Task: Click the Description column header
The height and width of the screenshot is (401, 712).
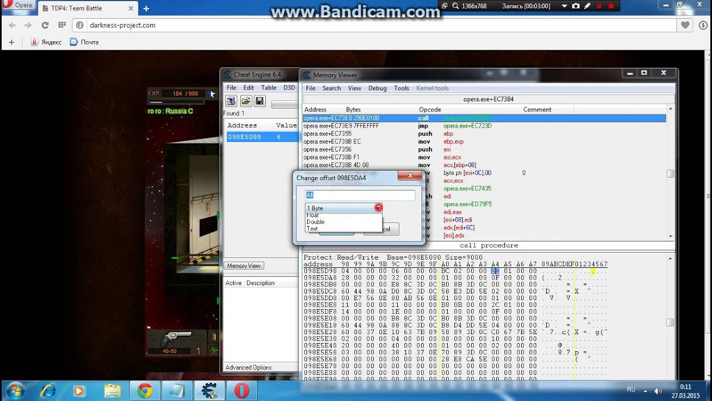Action: (x=260, y=283)
